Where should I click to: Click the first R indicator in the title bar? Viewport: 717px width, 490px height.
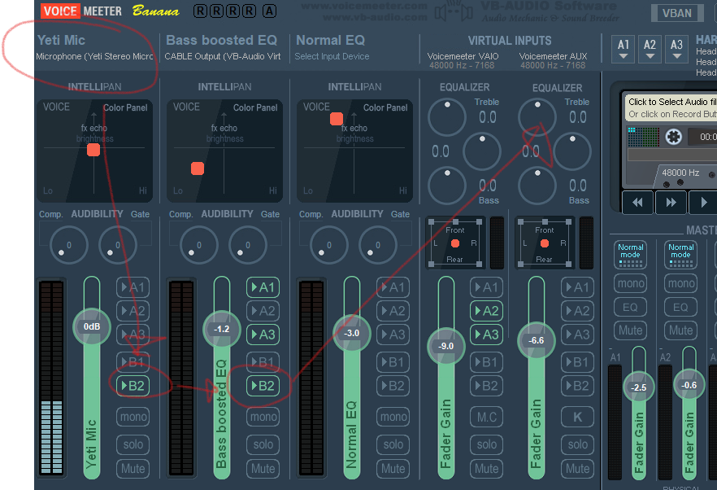point(200,11)
